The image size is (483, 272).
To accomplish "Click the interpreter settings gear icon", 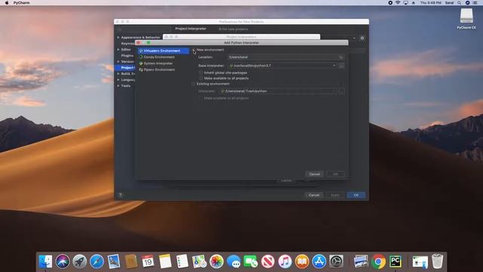I will [x=362, y=38].
